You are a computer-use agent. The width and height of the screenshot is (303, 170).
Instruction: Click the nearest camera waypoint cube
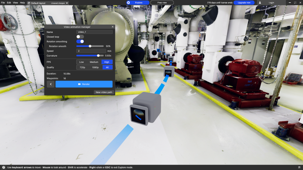[145, 109]
